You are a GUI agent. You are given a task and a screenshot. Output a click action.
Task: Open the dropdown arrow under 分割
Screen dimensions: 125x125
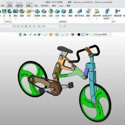[x=57, y=19]
